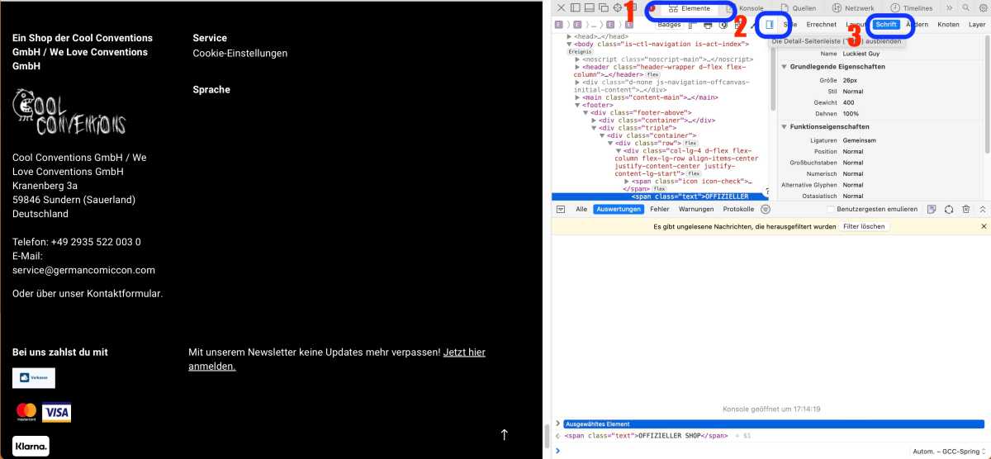Collapse the div class triple node
This screenshot has width=991, height=459.
point(595,128)
